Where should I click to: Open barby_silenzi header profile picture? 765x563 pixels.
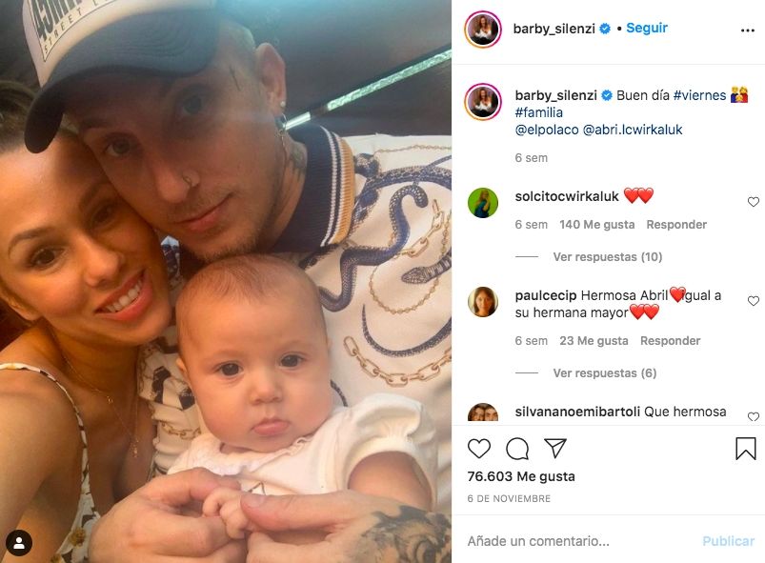tap(482, 29)
